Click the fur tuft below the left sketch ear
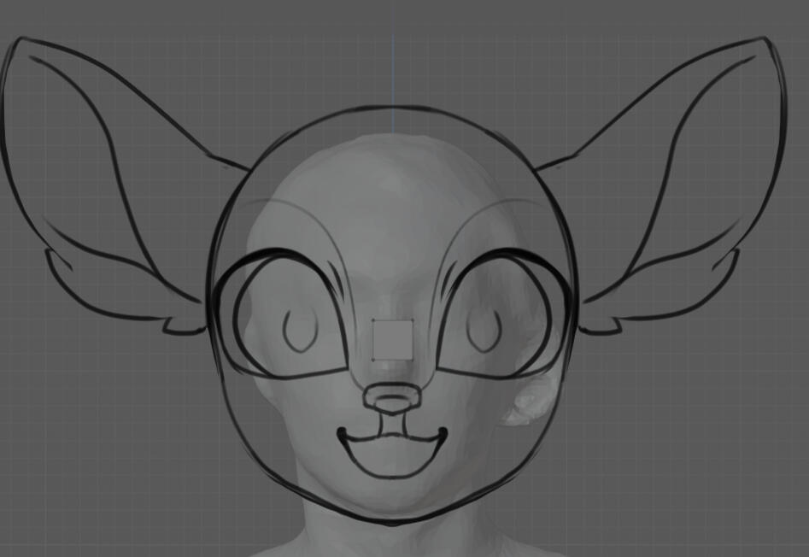 [x=184, y=325]
